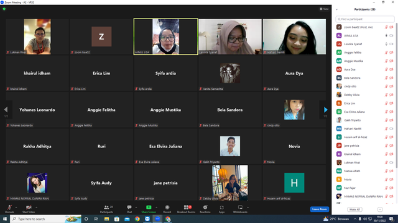
Task: Click taskbar volume speaker icon
Action: [365, 219]
